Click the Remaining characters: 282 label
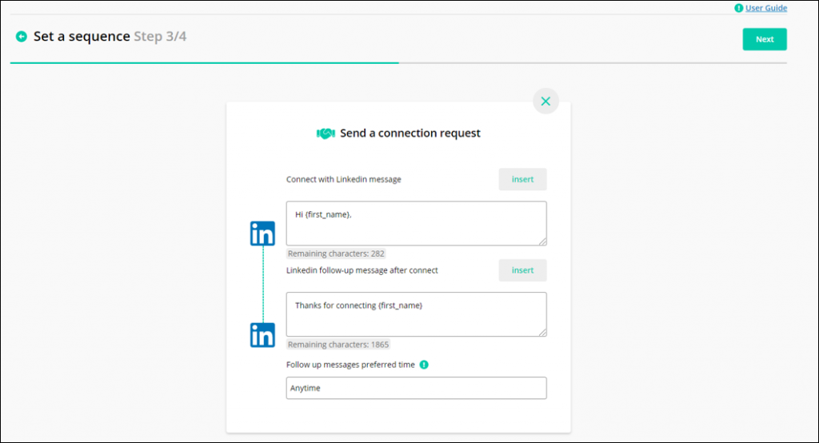819x443 pixels. click(336, 253)
